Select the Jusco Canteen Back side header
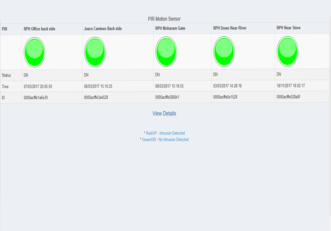This screenshot has height=231, width=331. click(103, 29)
